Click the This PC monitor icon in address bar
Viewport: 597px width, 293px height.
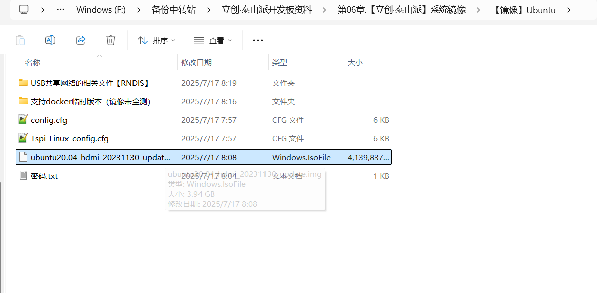(x=24, y=9)
